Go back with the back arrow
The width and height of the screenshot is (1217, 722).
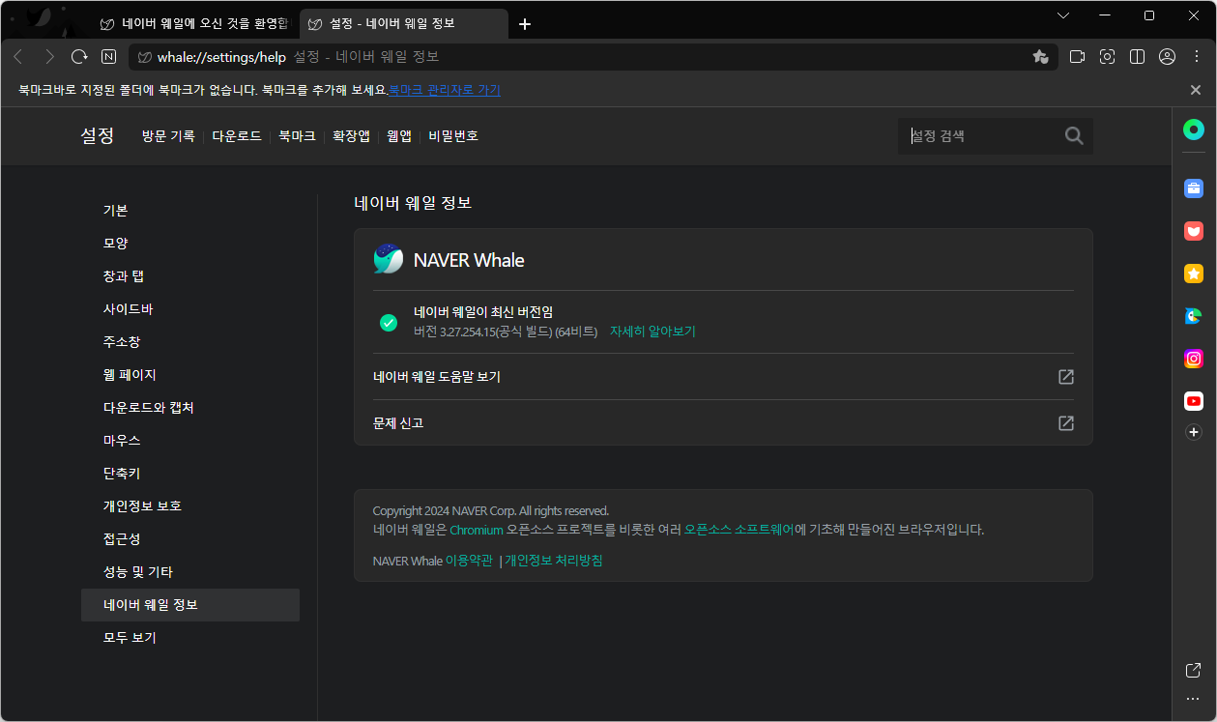(x=18, y=57)
